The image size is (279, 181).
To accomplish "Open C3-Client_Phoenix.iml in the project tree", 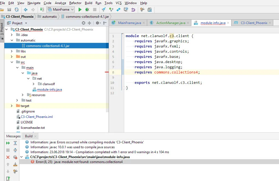I will [x=37, y=117].
